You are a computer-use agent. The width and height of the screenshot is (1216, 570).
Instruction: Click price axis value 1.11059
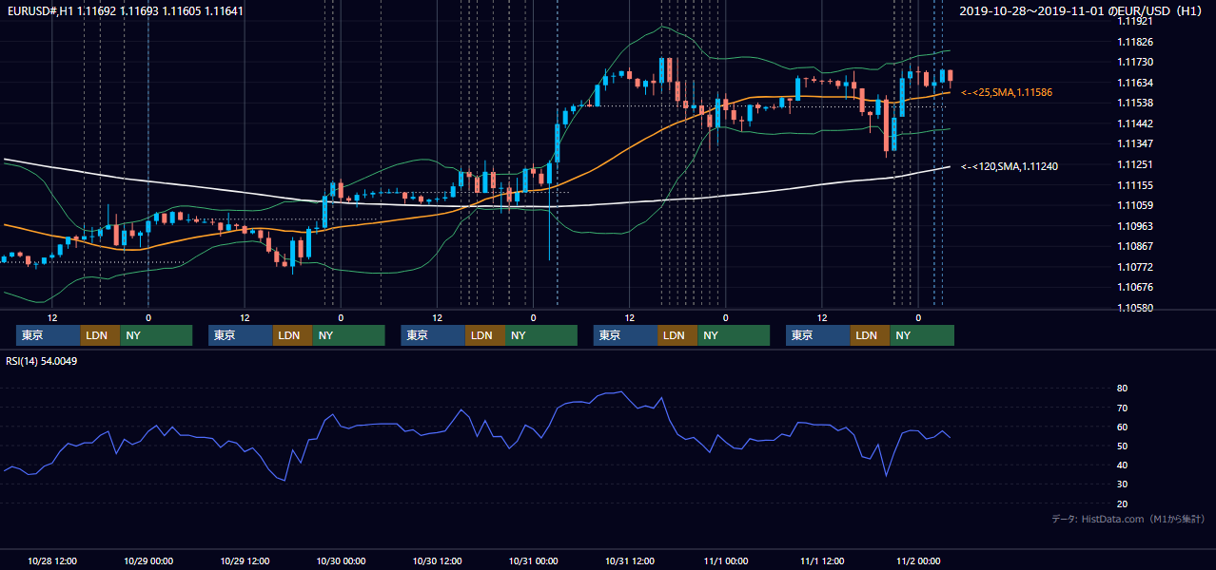(1134, 205)
